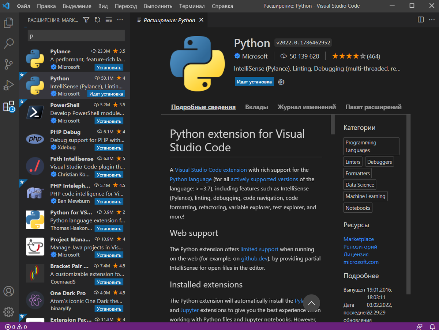Open the Source Control view
This screenshot has width=439, height=330.
click(8, 65)
